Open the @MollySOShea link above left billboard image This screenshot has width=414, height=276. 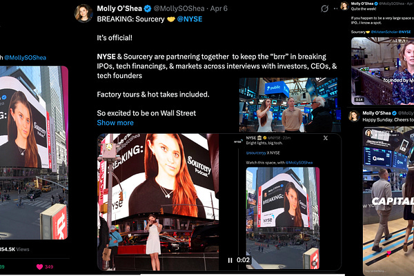(26, 58)
